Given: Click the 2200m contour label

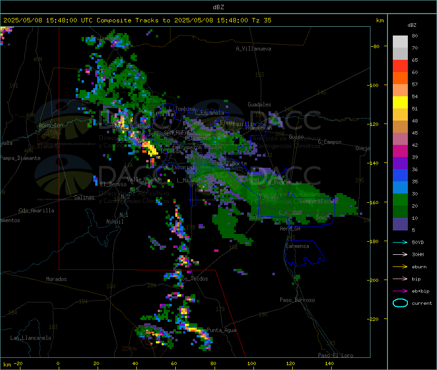Looking at the screenshot, I should [x=129, y=349].
